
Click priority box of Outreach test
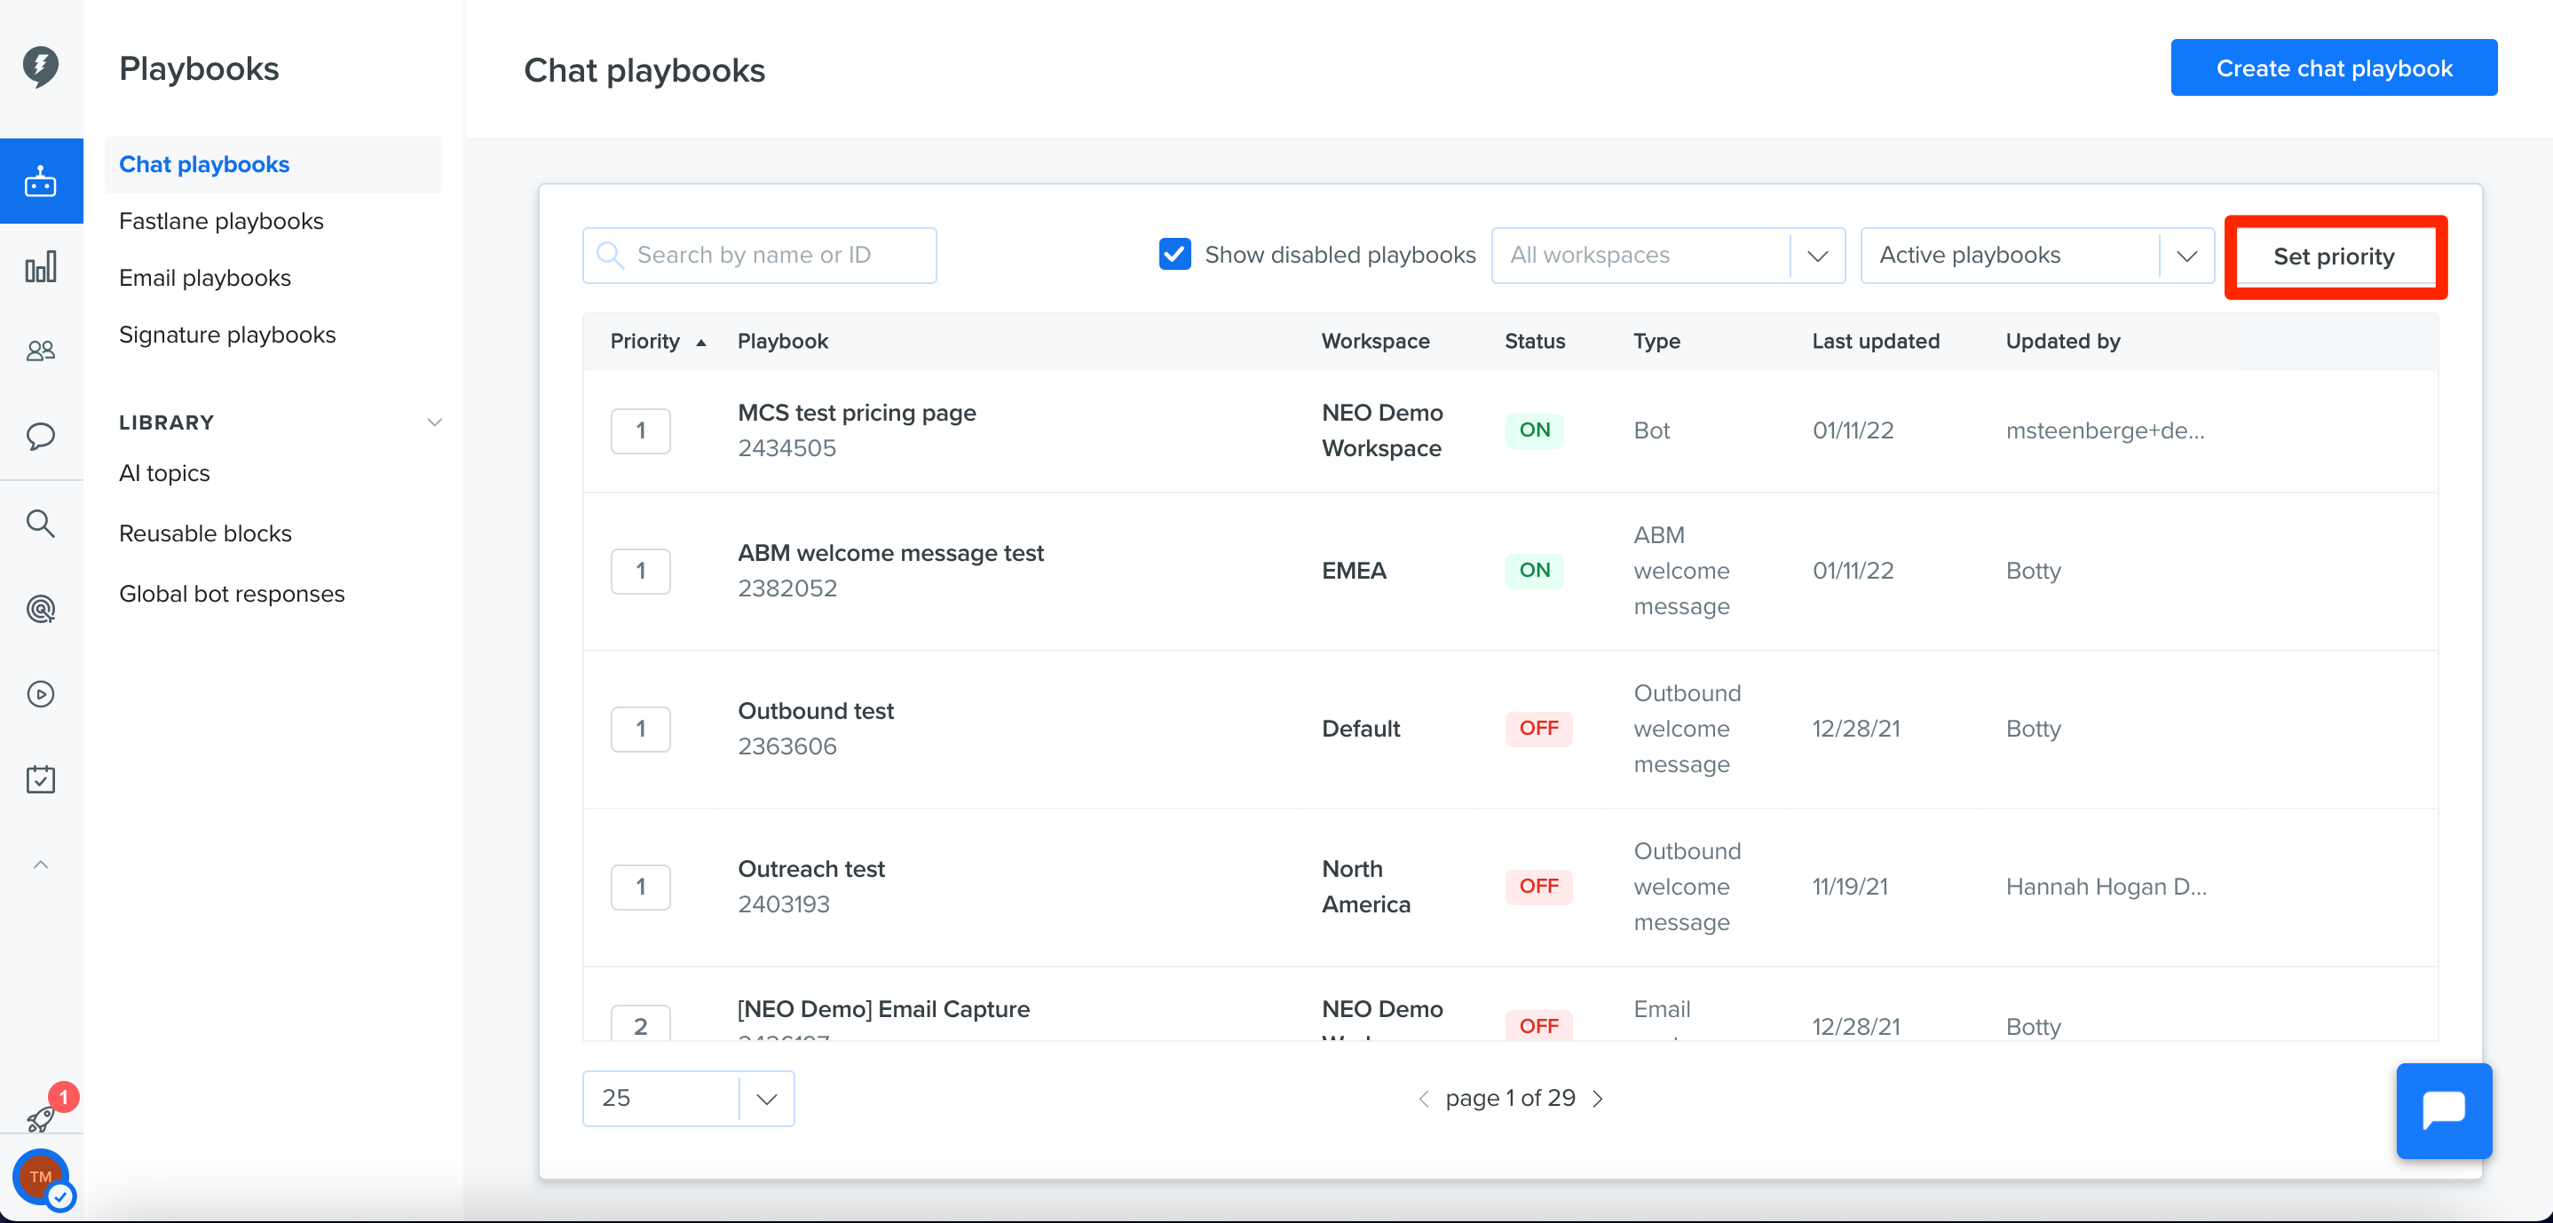pyautogui.click(x=640, y=887)
